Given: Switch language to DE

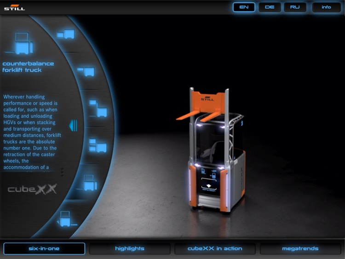Looking at the screenshot, I should [270, 7].
